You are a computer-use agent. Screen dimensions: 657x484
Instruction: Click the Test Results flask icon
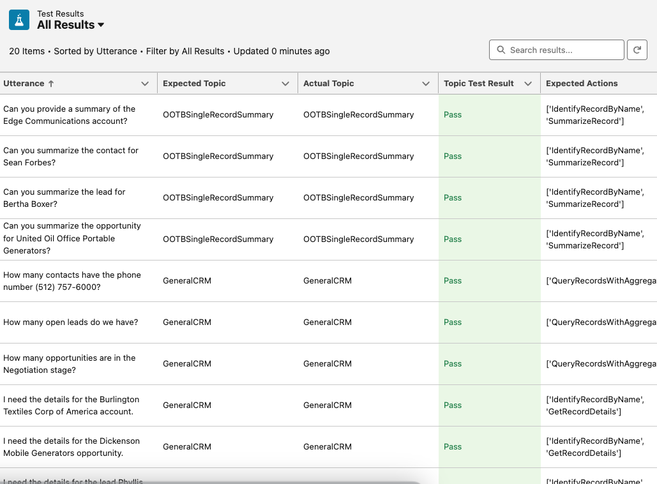click(x=19, y=20)
